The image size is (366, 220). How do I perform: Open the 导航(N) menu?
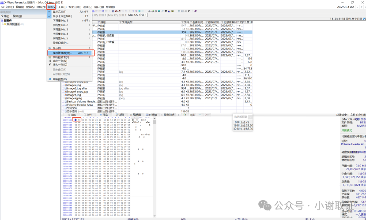pos(41,7)
